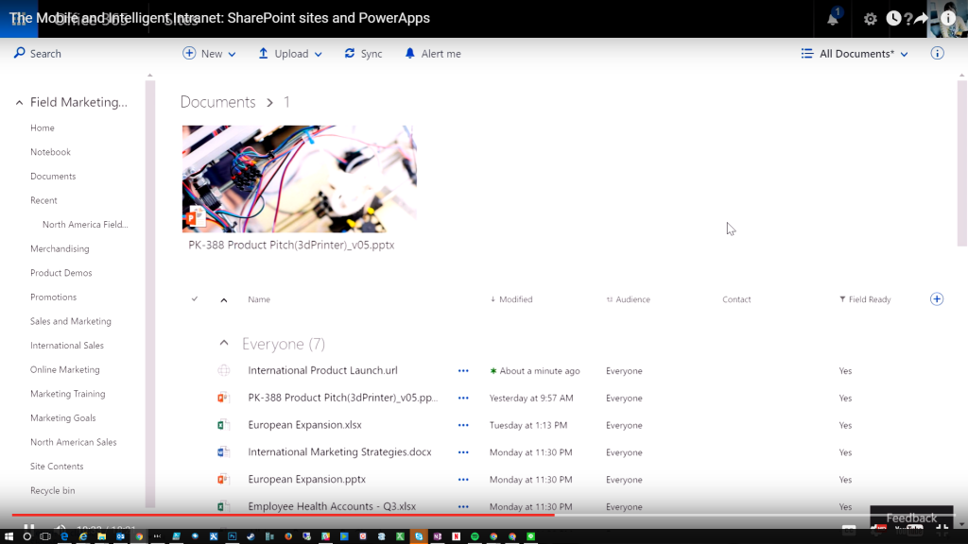
Task: Click the Feedback button
Action: (x=910, y=518)
